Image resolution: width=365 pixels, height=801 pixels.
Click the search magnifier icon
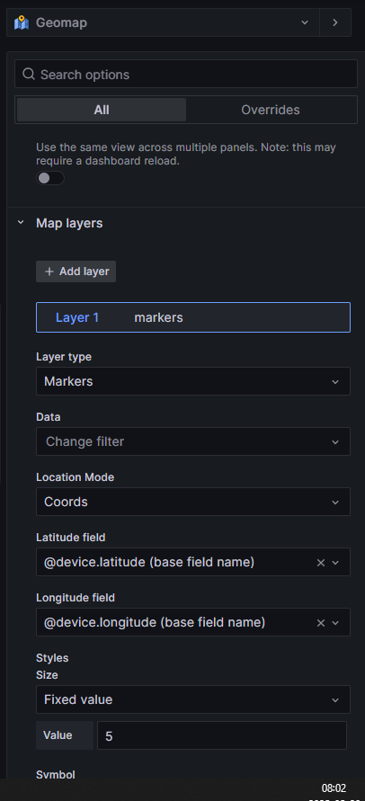(x=29, y=75)
